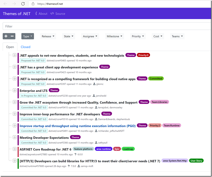Click the Priority:2 label
212x177 pixels.
155,126
